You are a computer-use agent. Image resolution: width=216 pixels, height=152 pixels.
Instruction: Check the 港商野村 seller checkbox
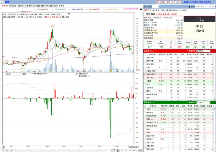(145, 139)
